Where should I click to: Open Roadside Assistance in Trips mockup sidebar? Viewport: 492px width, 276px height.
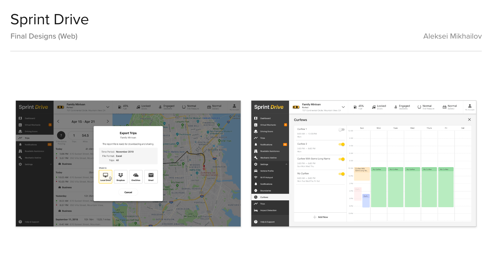pos(35,151)
